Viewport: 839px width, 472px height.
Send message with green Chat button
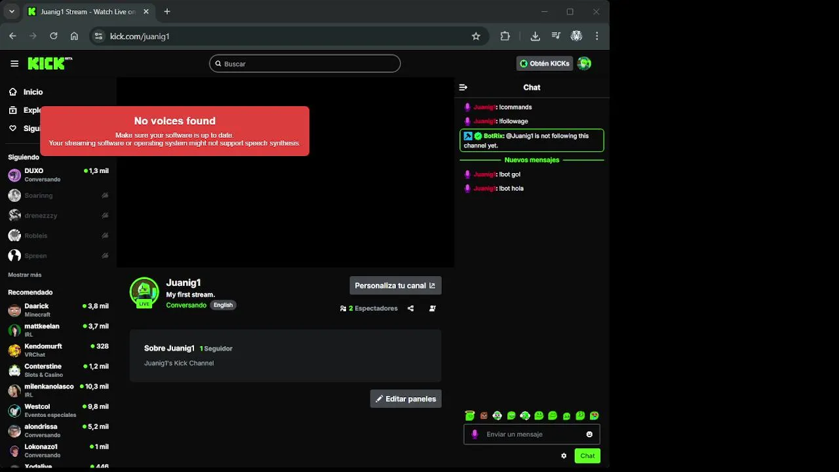[x=587, y=456]
